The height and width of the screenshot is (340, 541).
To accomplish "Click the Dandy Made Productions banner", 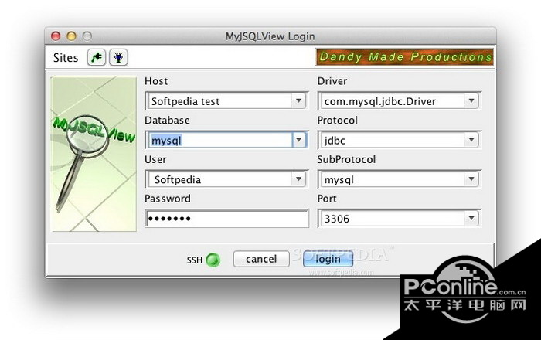I will (404, 57).
